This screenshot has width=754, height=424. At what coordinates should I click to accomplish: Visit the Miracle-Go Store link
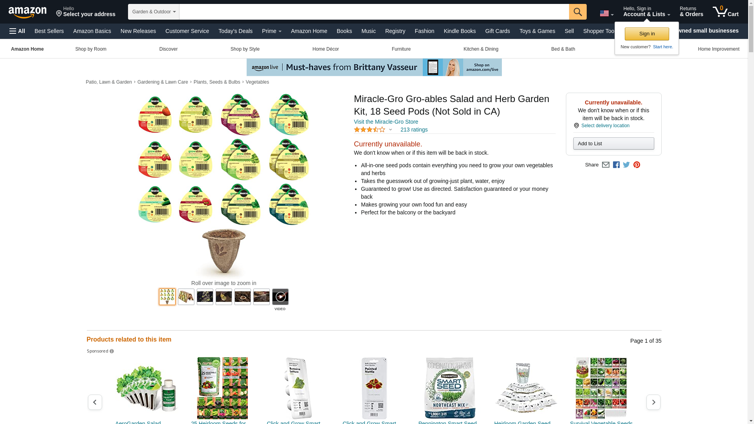(x=386, y=122)
